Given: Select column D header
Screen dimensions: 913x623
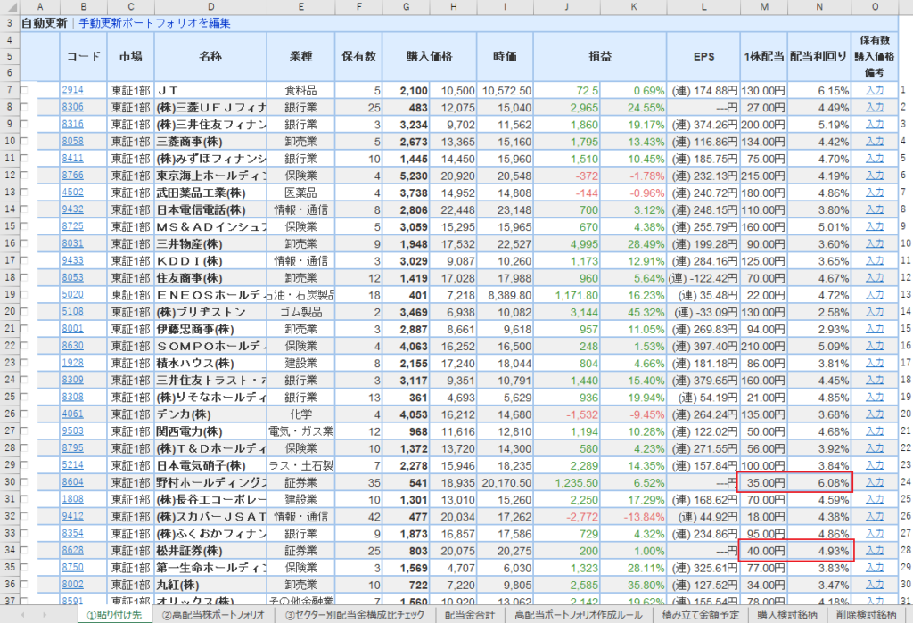Looking at the screenshot, I should coord(210,7).
